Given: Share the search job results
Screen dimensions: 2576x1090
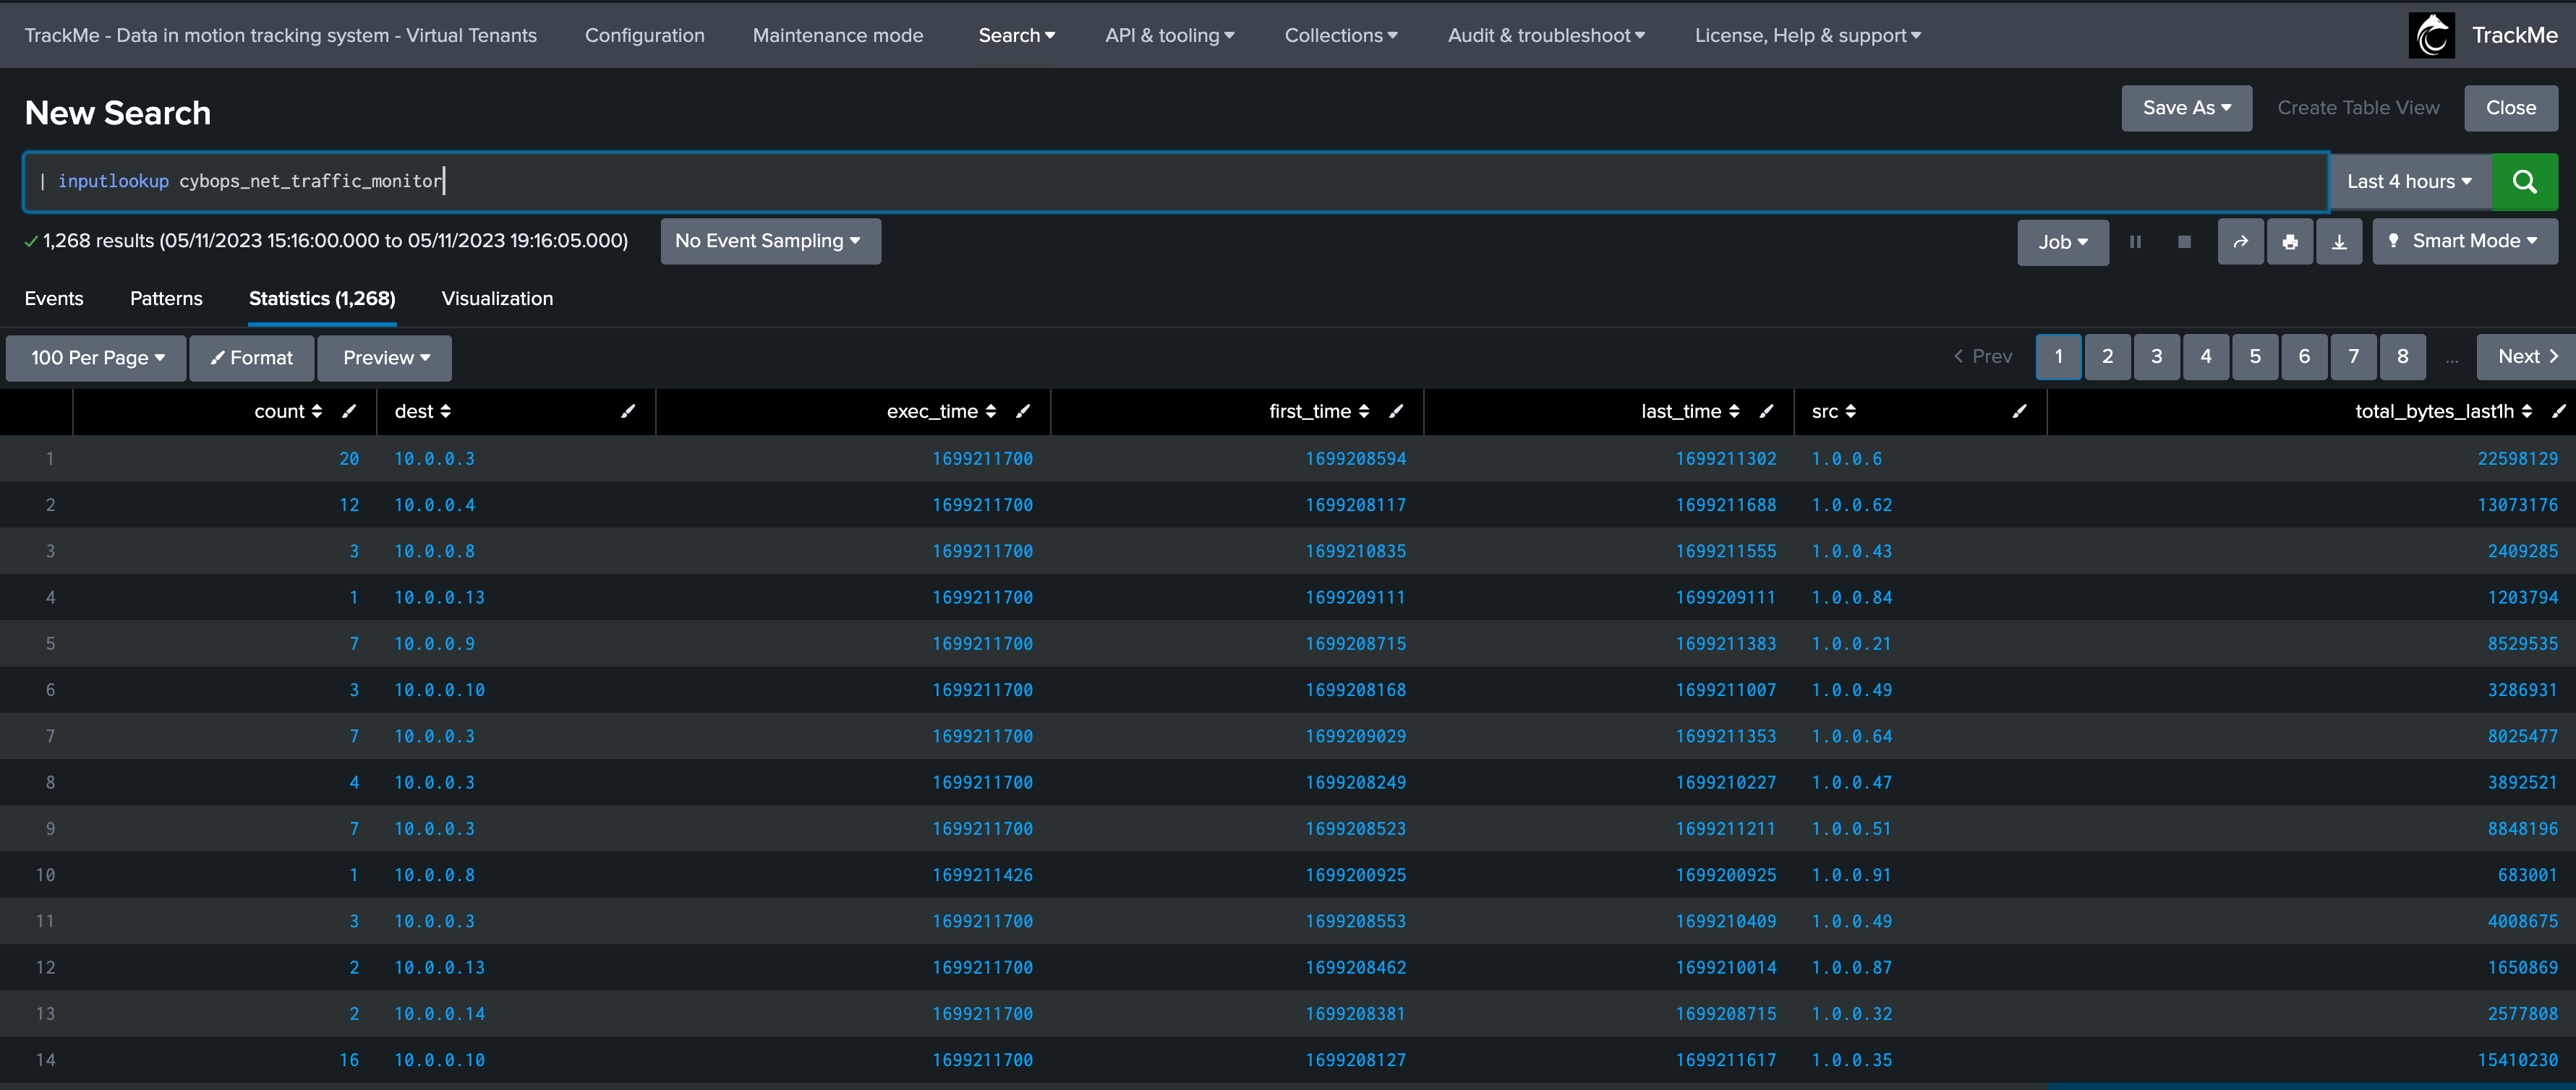Looking at the screenshot, I should pos(2240,241).
